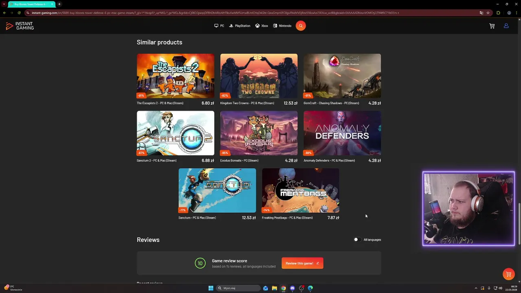Click the microphone icon in the system tray
This screenshot has width=521, height=293.
point(489,288)
